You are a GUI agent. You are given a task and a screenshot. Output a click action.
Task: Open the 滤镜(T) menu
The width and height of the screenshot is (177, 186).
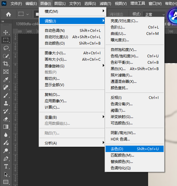coord(105,4)
